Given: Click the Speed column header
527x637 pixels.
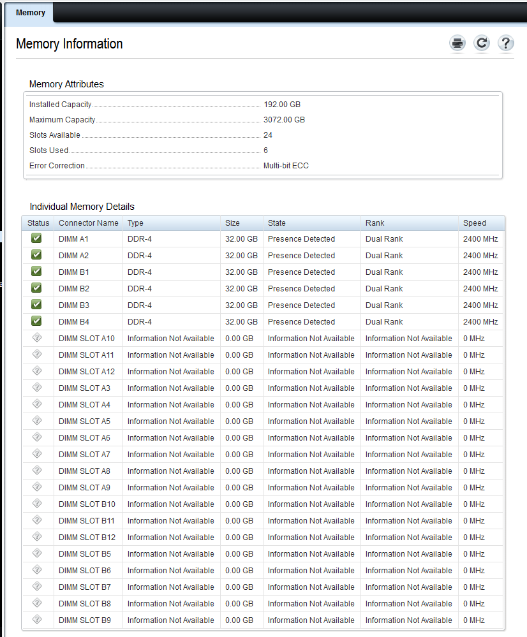Looking at the screenshot, I should 475,223.
